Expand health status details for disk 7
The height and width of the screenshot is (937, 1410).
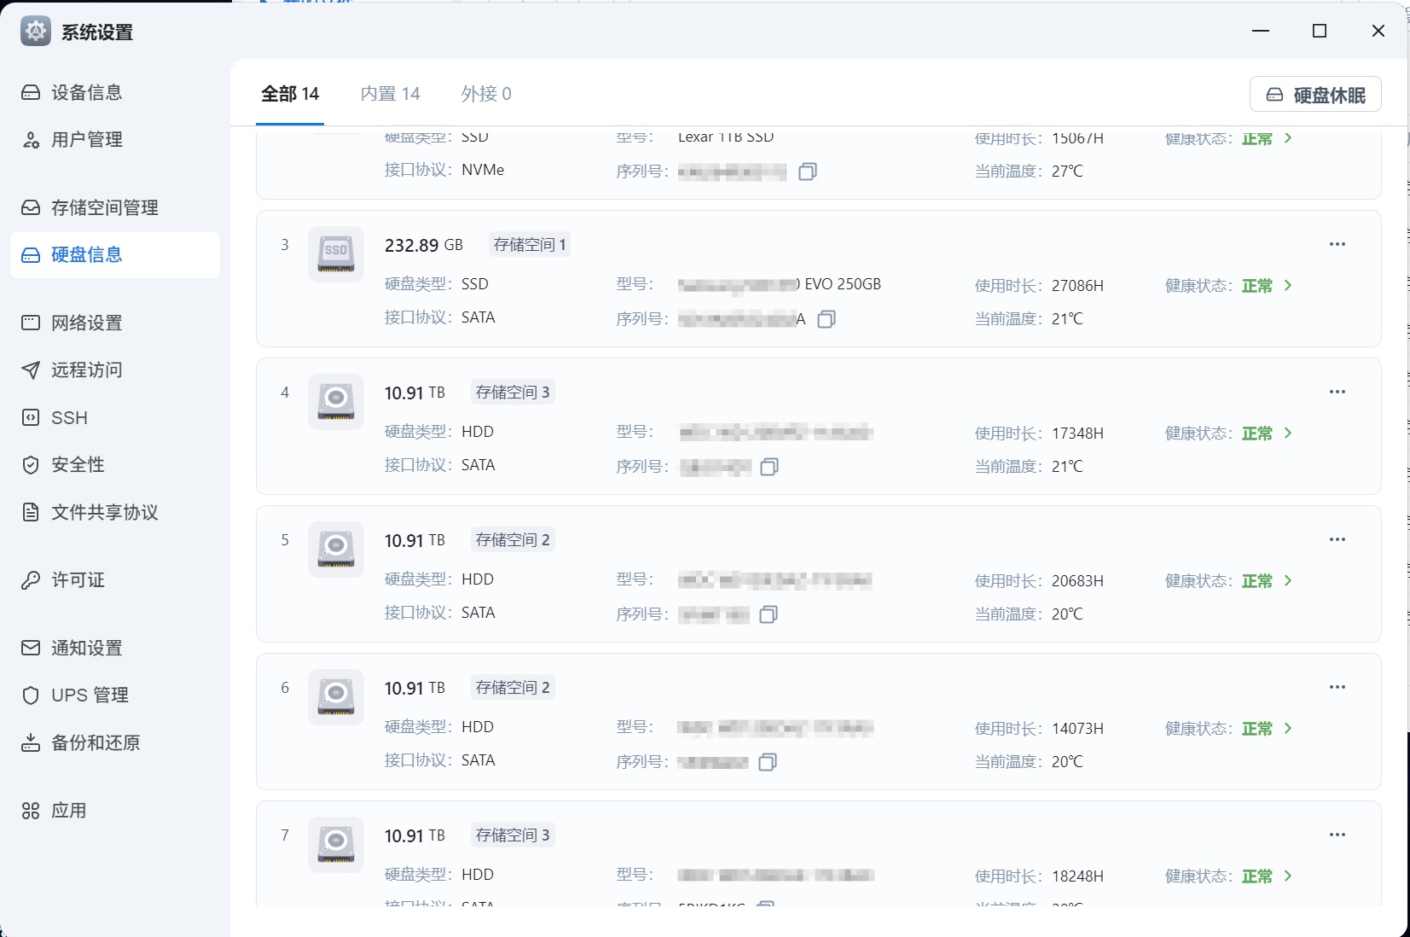pyautogui.click(x=1288, y=876)
